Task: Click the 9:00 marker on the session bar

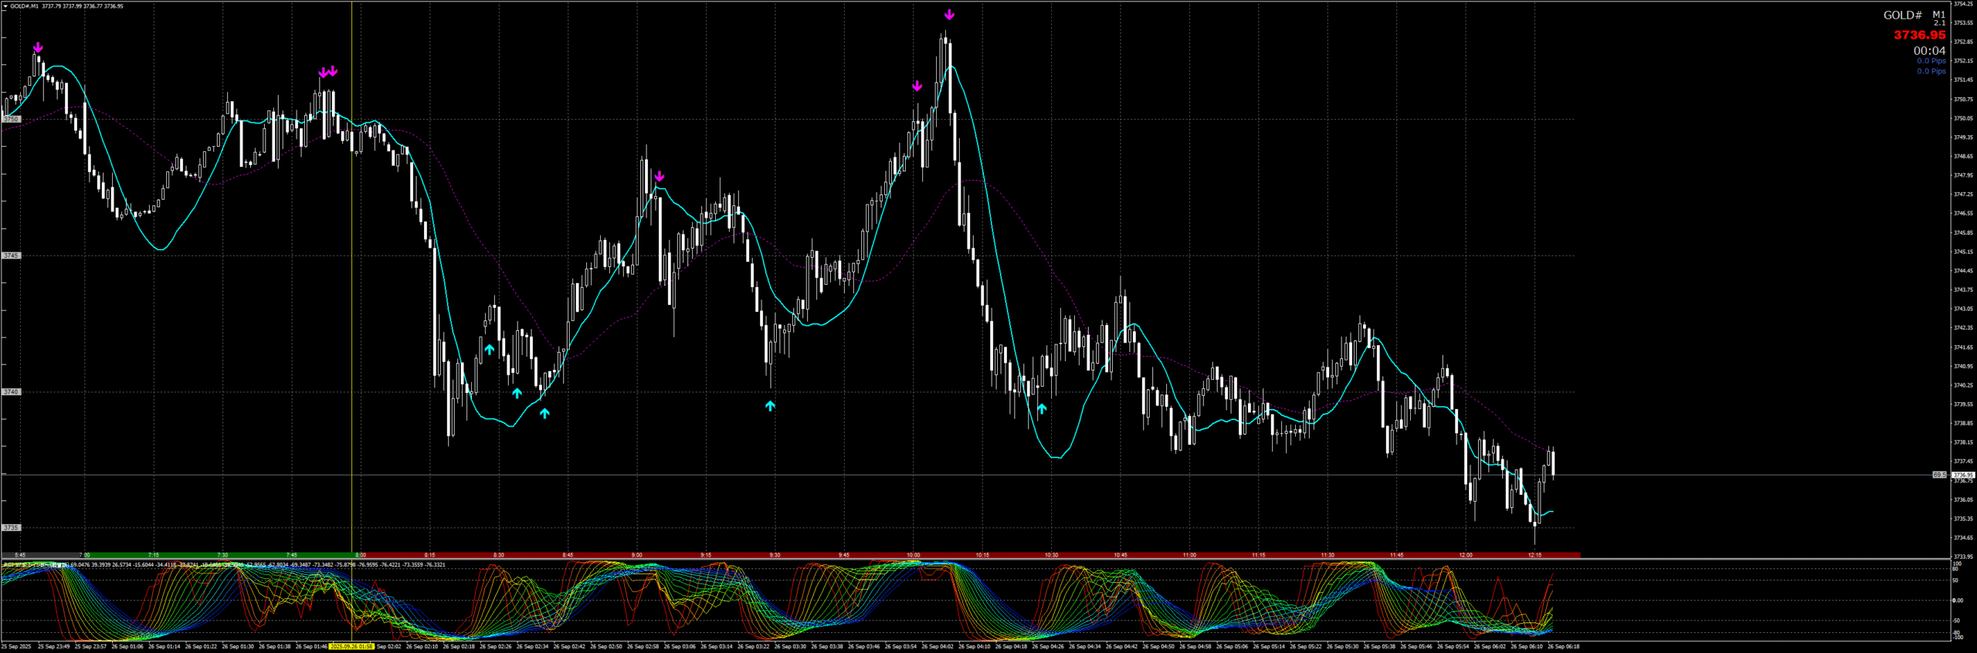Action: (636, 555)
